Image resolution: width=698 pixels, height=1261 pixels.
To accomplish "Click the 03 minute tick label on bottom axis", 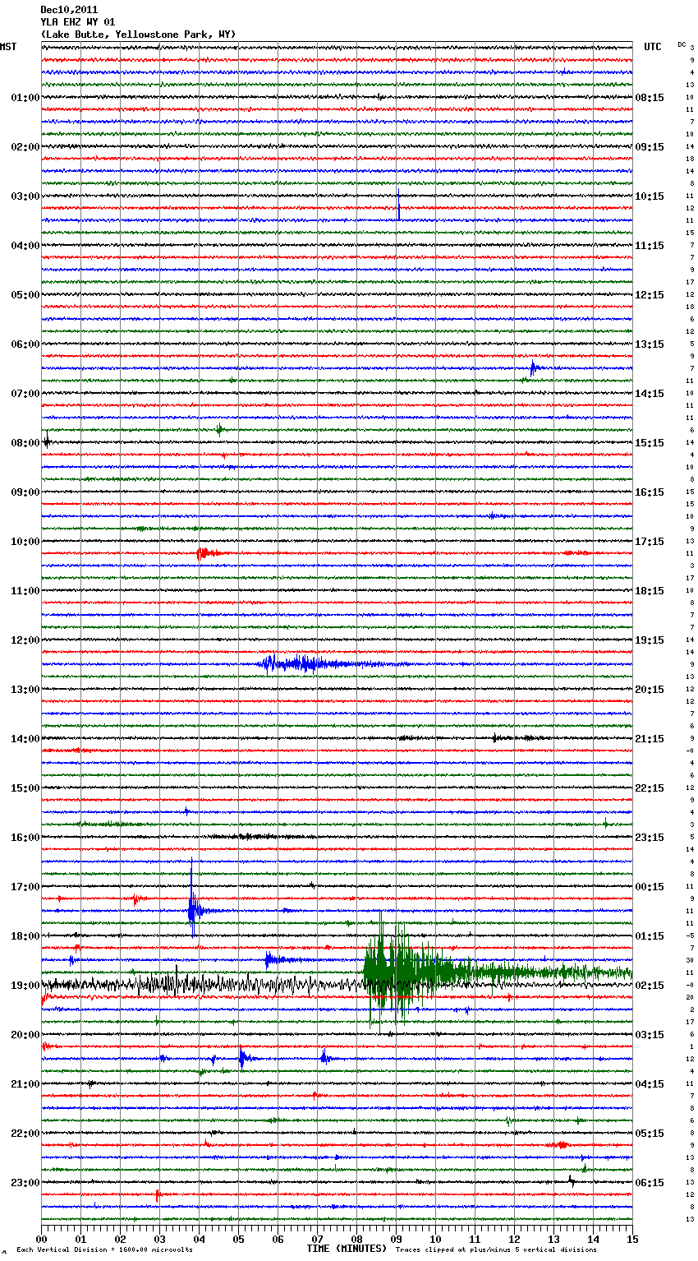I will click(x=159, y=1238).
